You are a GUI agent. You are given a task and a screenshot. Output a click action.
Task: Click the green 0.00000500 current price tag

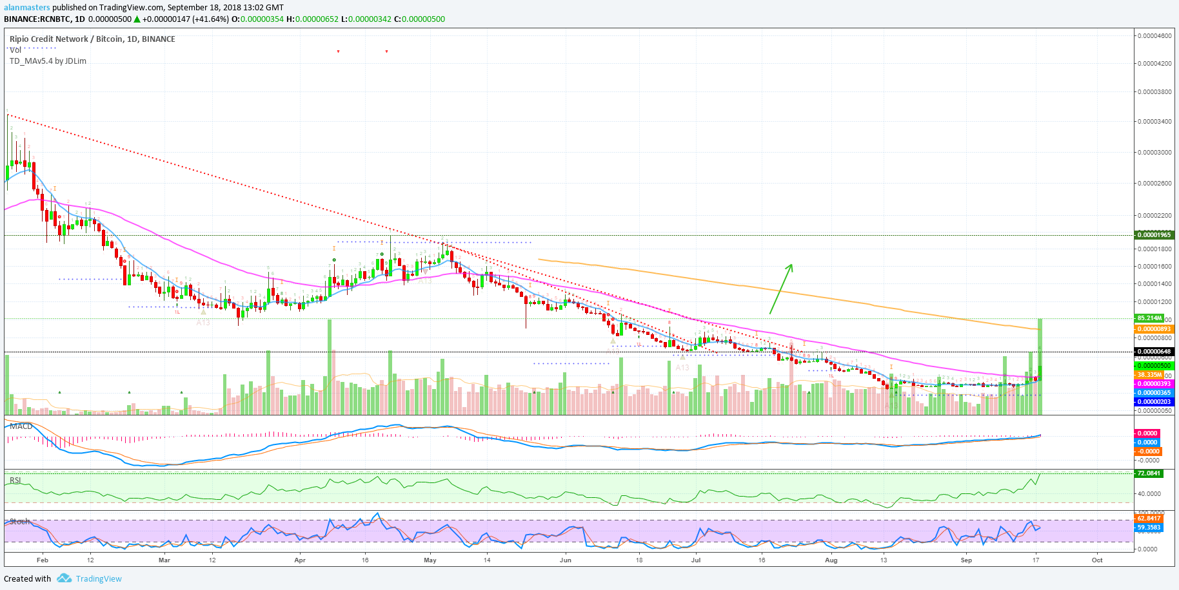click(x=1154, y=366)
